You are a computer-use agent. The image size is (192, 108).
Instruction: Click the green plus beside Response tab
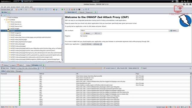(x=96, y=12)
